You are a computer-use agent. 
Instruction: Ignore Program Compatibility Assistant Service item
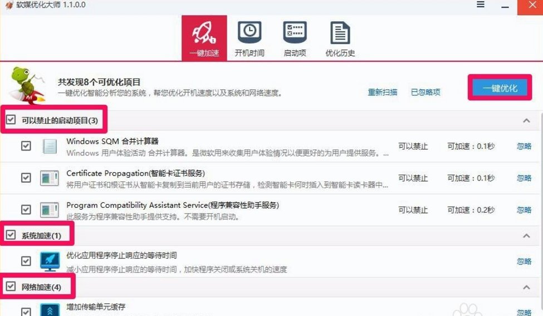tap(524, 210)
